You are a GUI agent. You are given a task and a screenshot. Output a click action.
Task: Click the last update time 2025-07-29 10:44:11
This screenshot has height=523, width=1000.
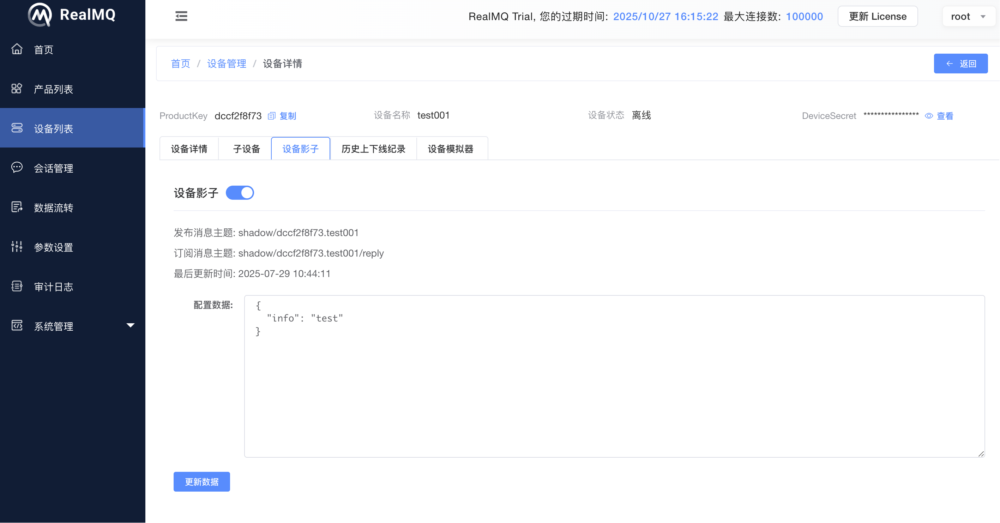coord(284,274)
